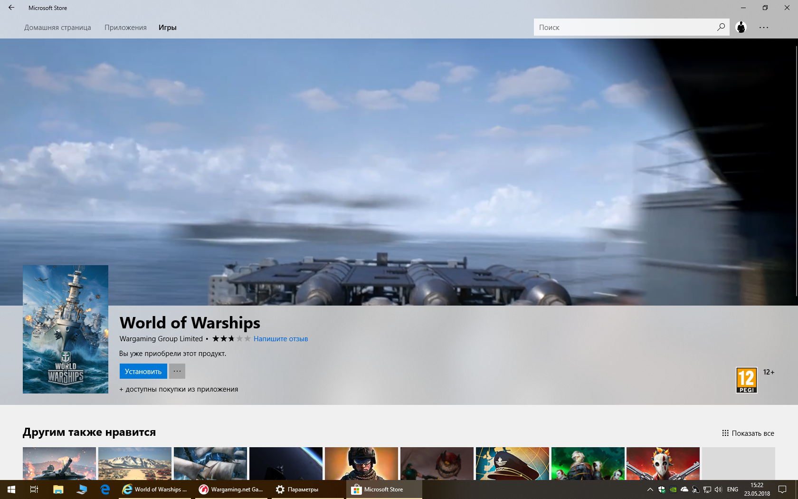Click the search magnifier icon
The height and width of the screenshot is (499, 798).
point(721,27)
